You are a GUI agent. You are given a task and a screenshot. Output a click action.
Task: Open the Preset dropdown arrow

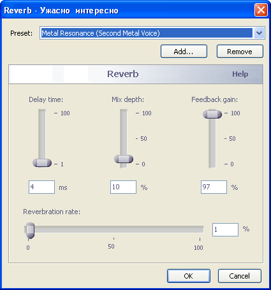(259, 33)
